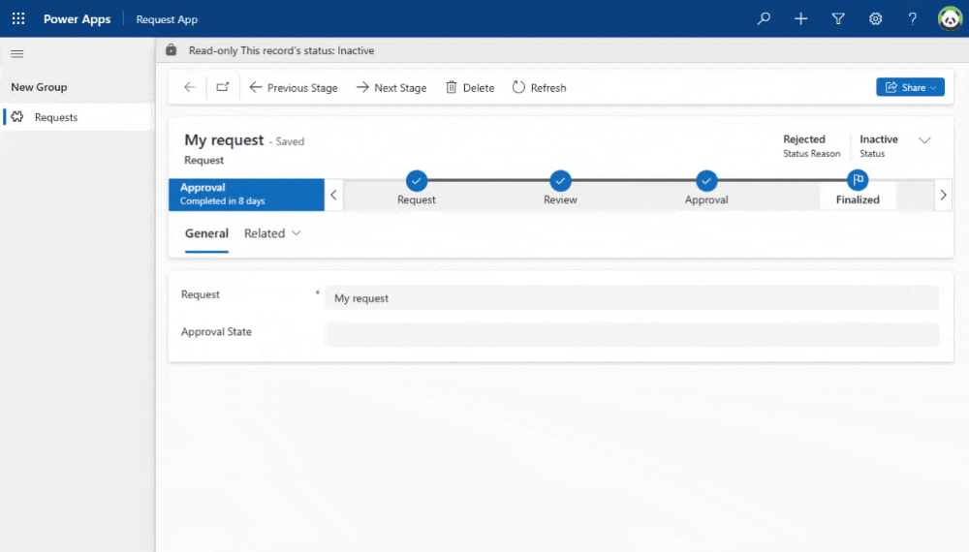969x552 pixels.
Task: Click the Approval stage checkmark circle
Action: (x=706, y=181)
